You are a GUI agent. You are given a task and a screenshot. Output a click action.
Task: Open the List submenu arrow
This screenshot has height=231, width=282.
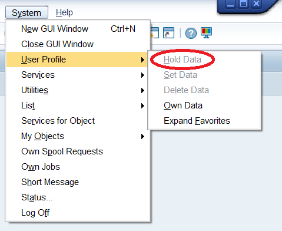(x=142, y=105)
